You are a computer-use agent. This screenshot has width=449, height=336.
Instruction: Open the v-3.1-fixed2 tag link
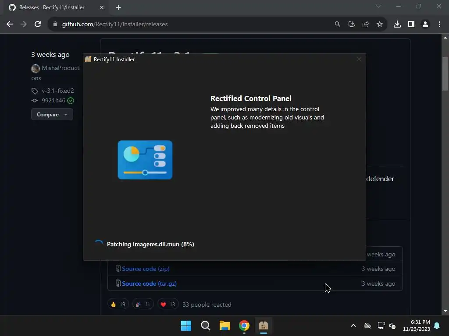(x=57, y=91)
